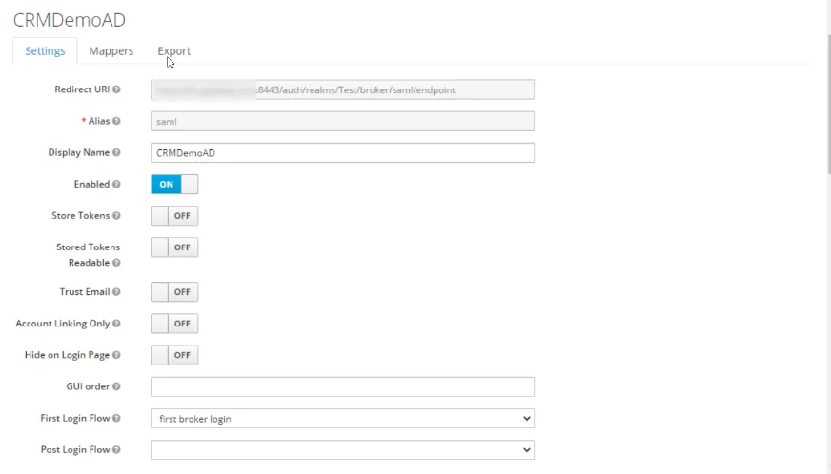The width and height of the screenshot is (831, 474).
Task: Select the Settings tab
Action: pyautogui.click(x=45, y=50)
